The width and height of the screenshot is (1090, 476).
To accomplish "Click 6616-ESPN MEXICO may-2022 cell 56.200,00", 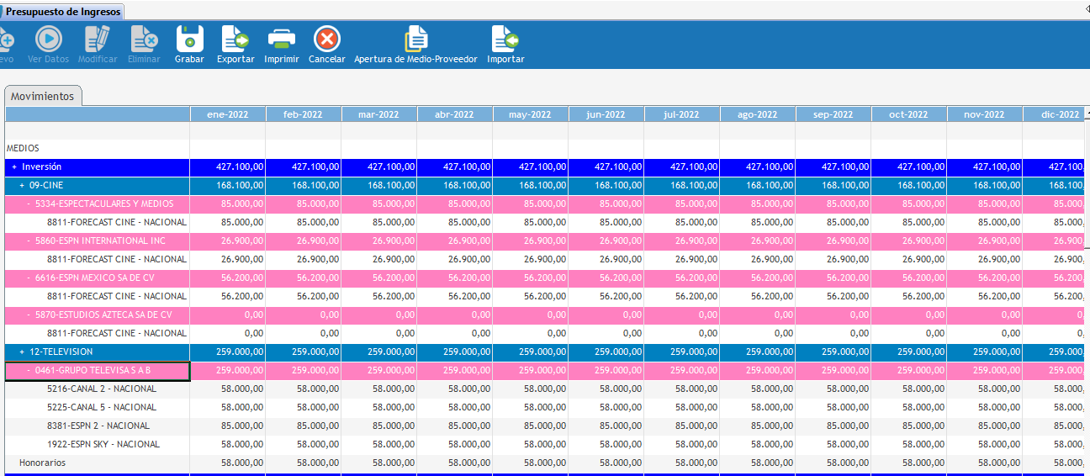I will click(531, 278).
